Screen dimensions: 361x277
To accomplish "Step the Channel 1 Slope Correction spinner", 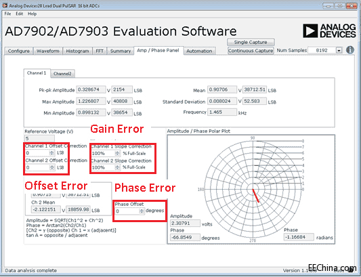I will pyautogui.click(x=117, y=153).
